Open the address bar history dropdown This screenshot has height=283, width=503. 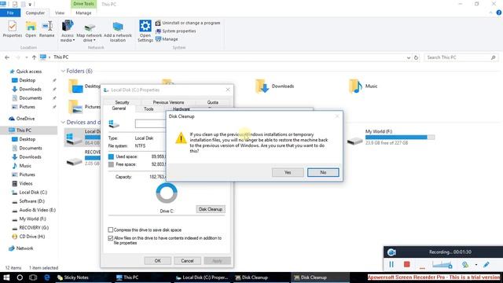tap(409, 57)
